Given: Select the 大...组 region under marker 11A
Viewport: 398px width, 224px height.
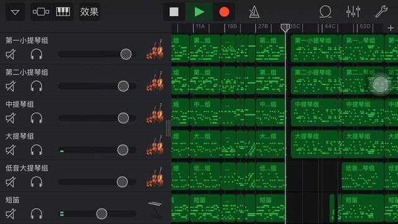Looking at the screenshot, I should pos(205,144).
